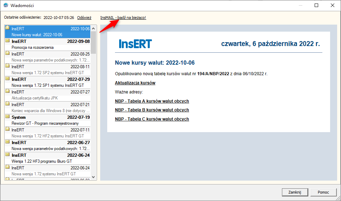The height and width of the screenshot is (201, 341).
Task: Click the Pomoc button
Action: coord(323,192)
